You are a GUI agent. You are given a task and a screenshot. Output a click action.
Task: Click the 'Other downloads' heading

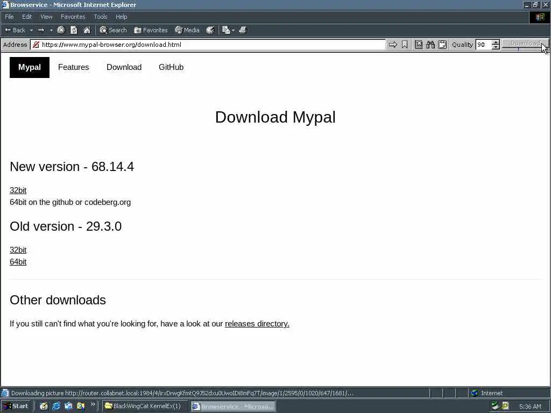tap(58, 300)
